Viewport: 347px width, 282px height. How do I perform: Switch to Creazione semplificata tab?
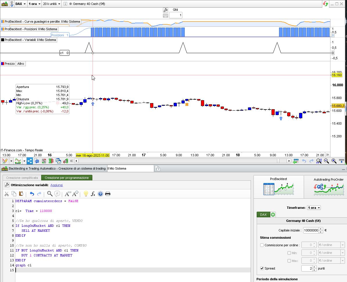point(22,178)
